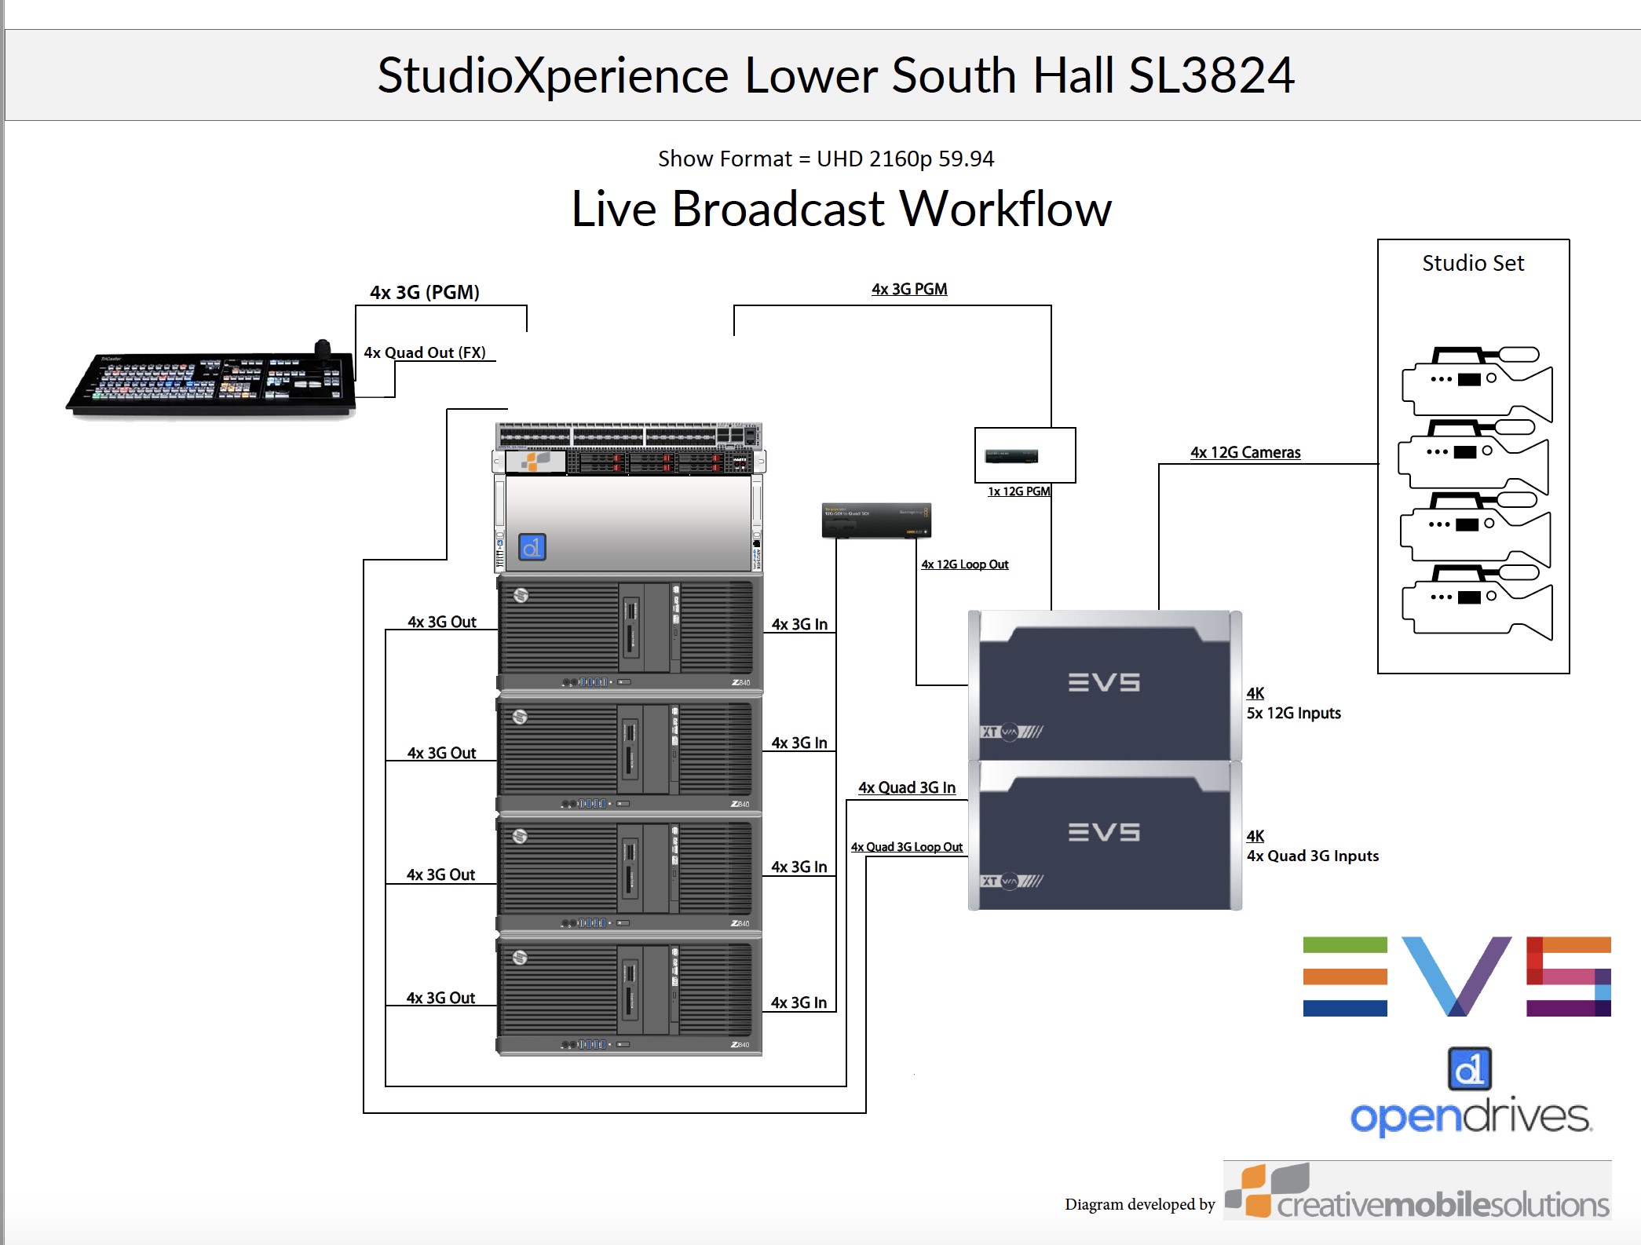Select the bottom camera icon in Studio Set

(1477, 602)
